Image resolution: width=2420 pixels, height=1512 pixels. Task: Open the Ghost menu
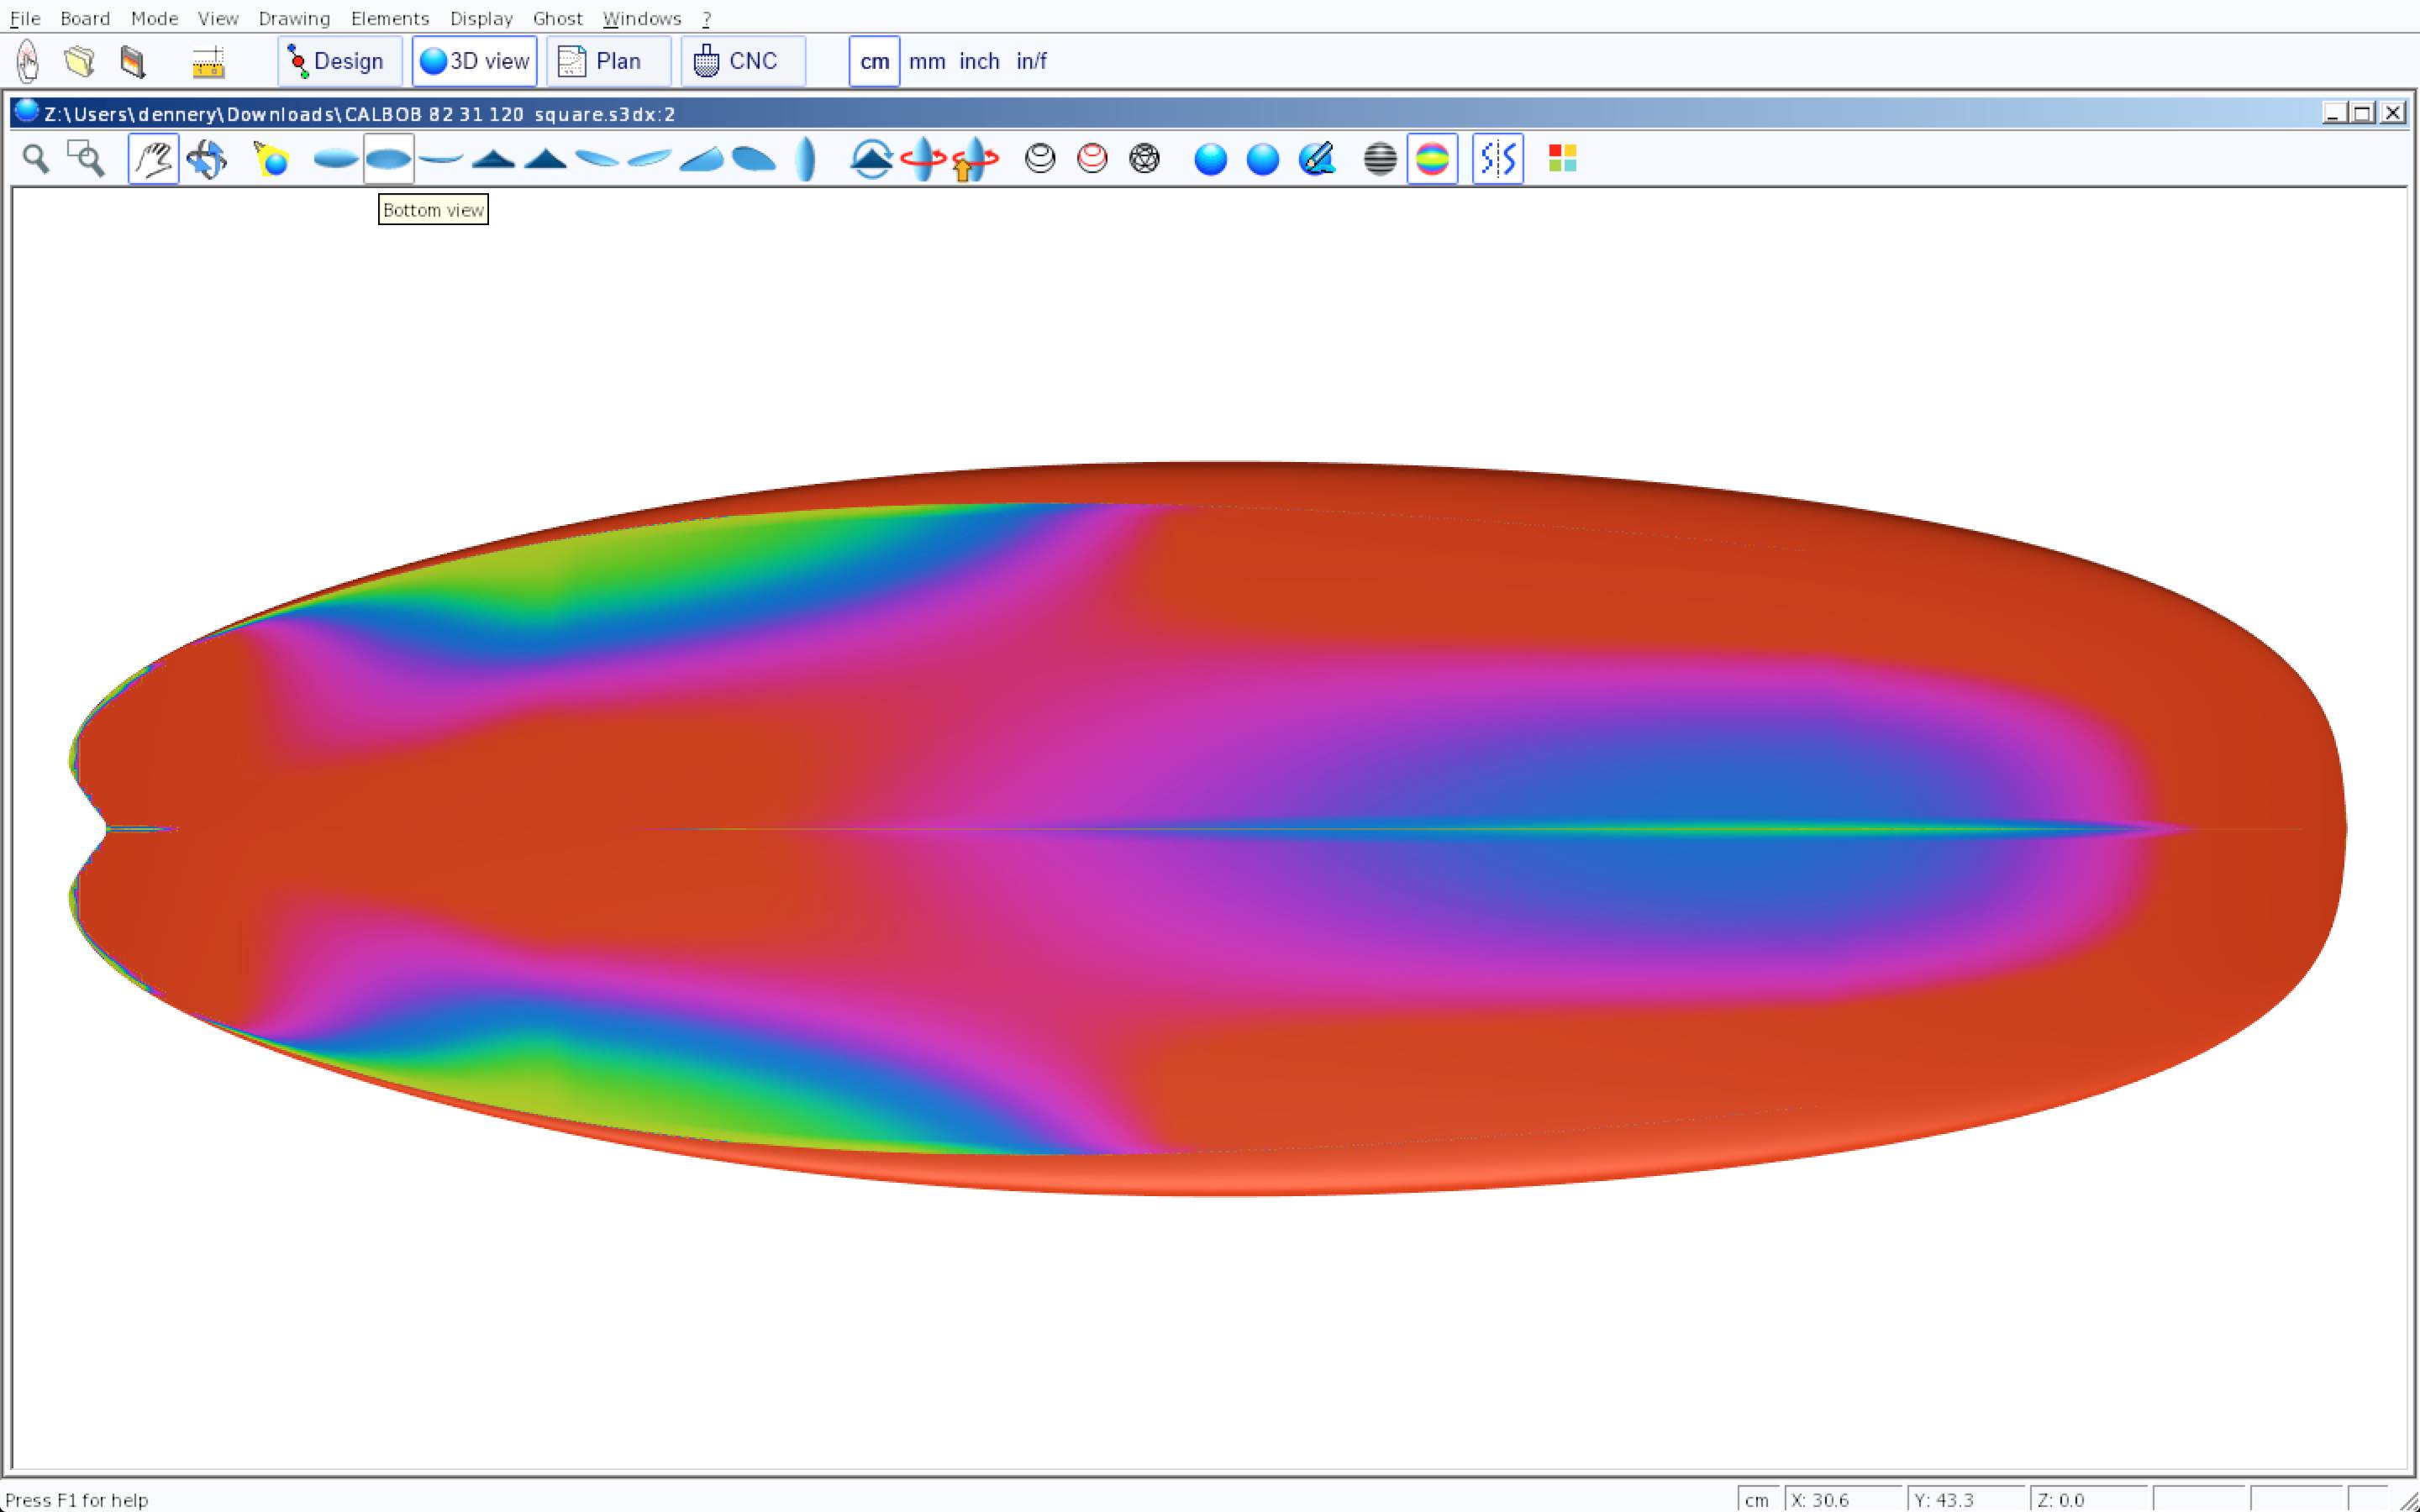point(557,18)
